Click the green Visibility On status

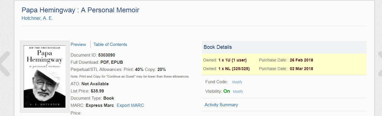tap(227, 91)
